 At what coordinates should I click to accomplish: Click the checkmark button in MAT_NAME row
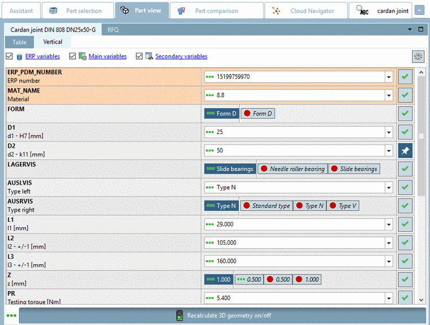click(x=405, y=95)
